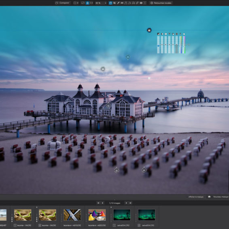The image size is (229, 229).
Task: Open the split-view layout dropdown arrow
Action: click(x=78, y=3)
